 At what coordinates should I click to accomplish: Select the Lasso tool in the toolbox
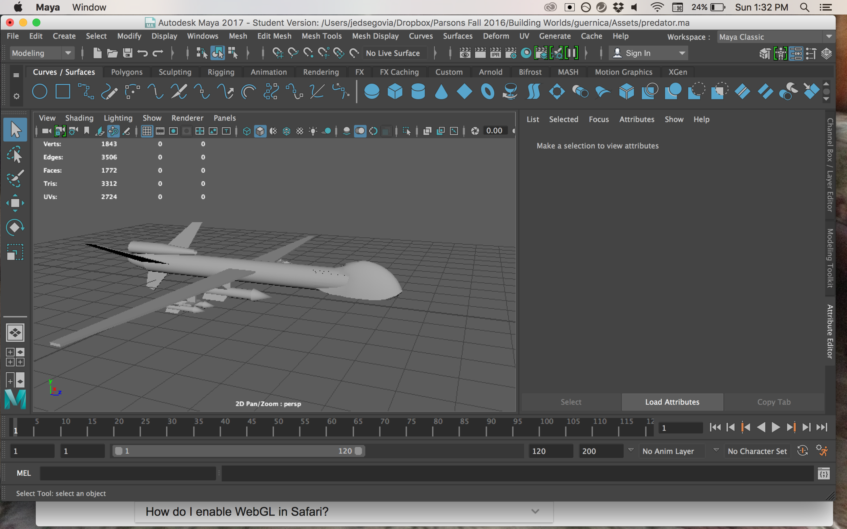(15, 155)
